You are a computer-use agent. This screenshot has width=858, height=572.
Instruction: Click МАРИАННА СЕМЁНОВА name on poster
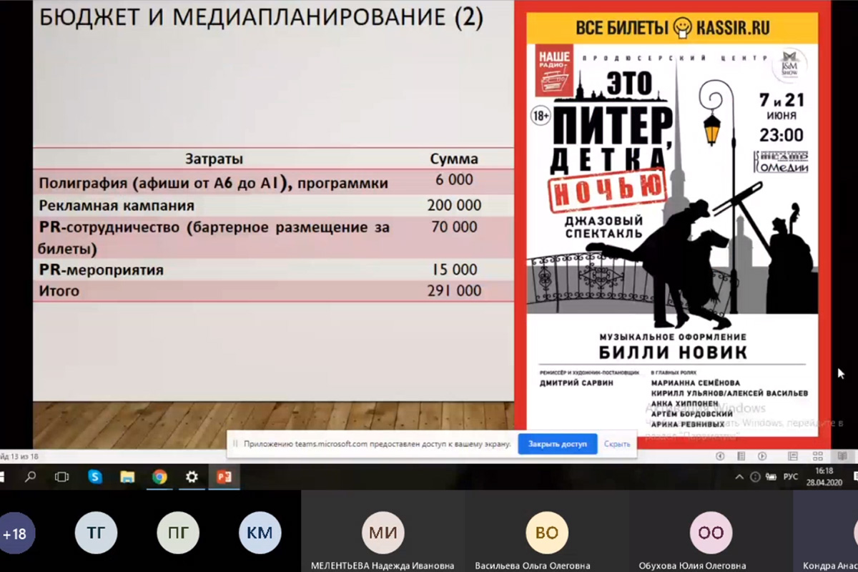point(696,383)
